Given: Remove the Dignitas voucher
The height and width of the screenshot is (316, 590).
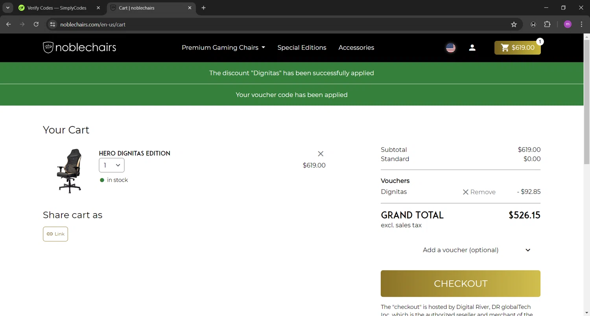Looking at the screenshot, I should [x=479, y=192].
